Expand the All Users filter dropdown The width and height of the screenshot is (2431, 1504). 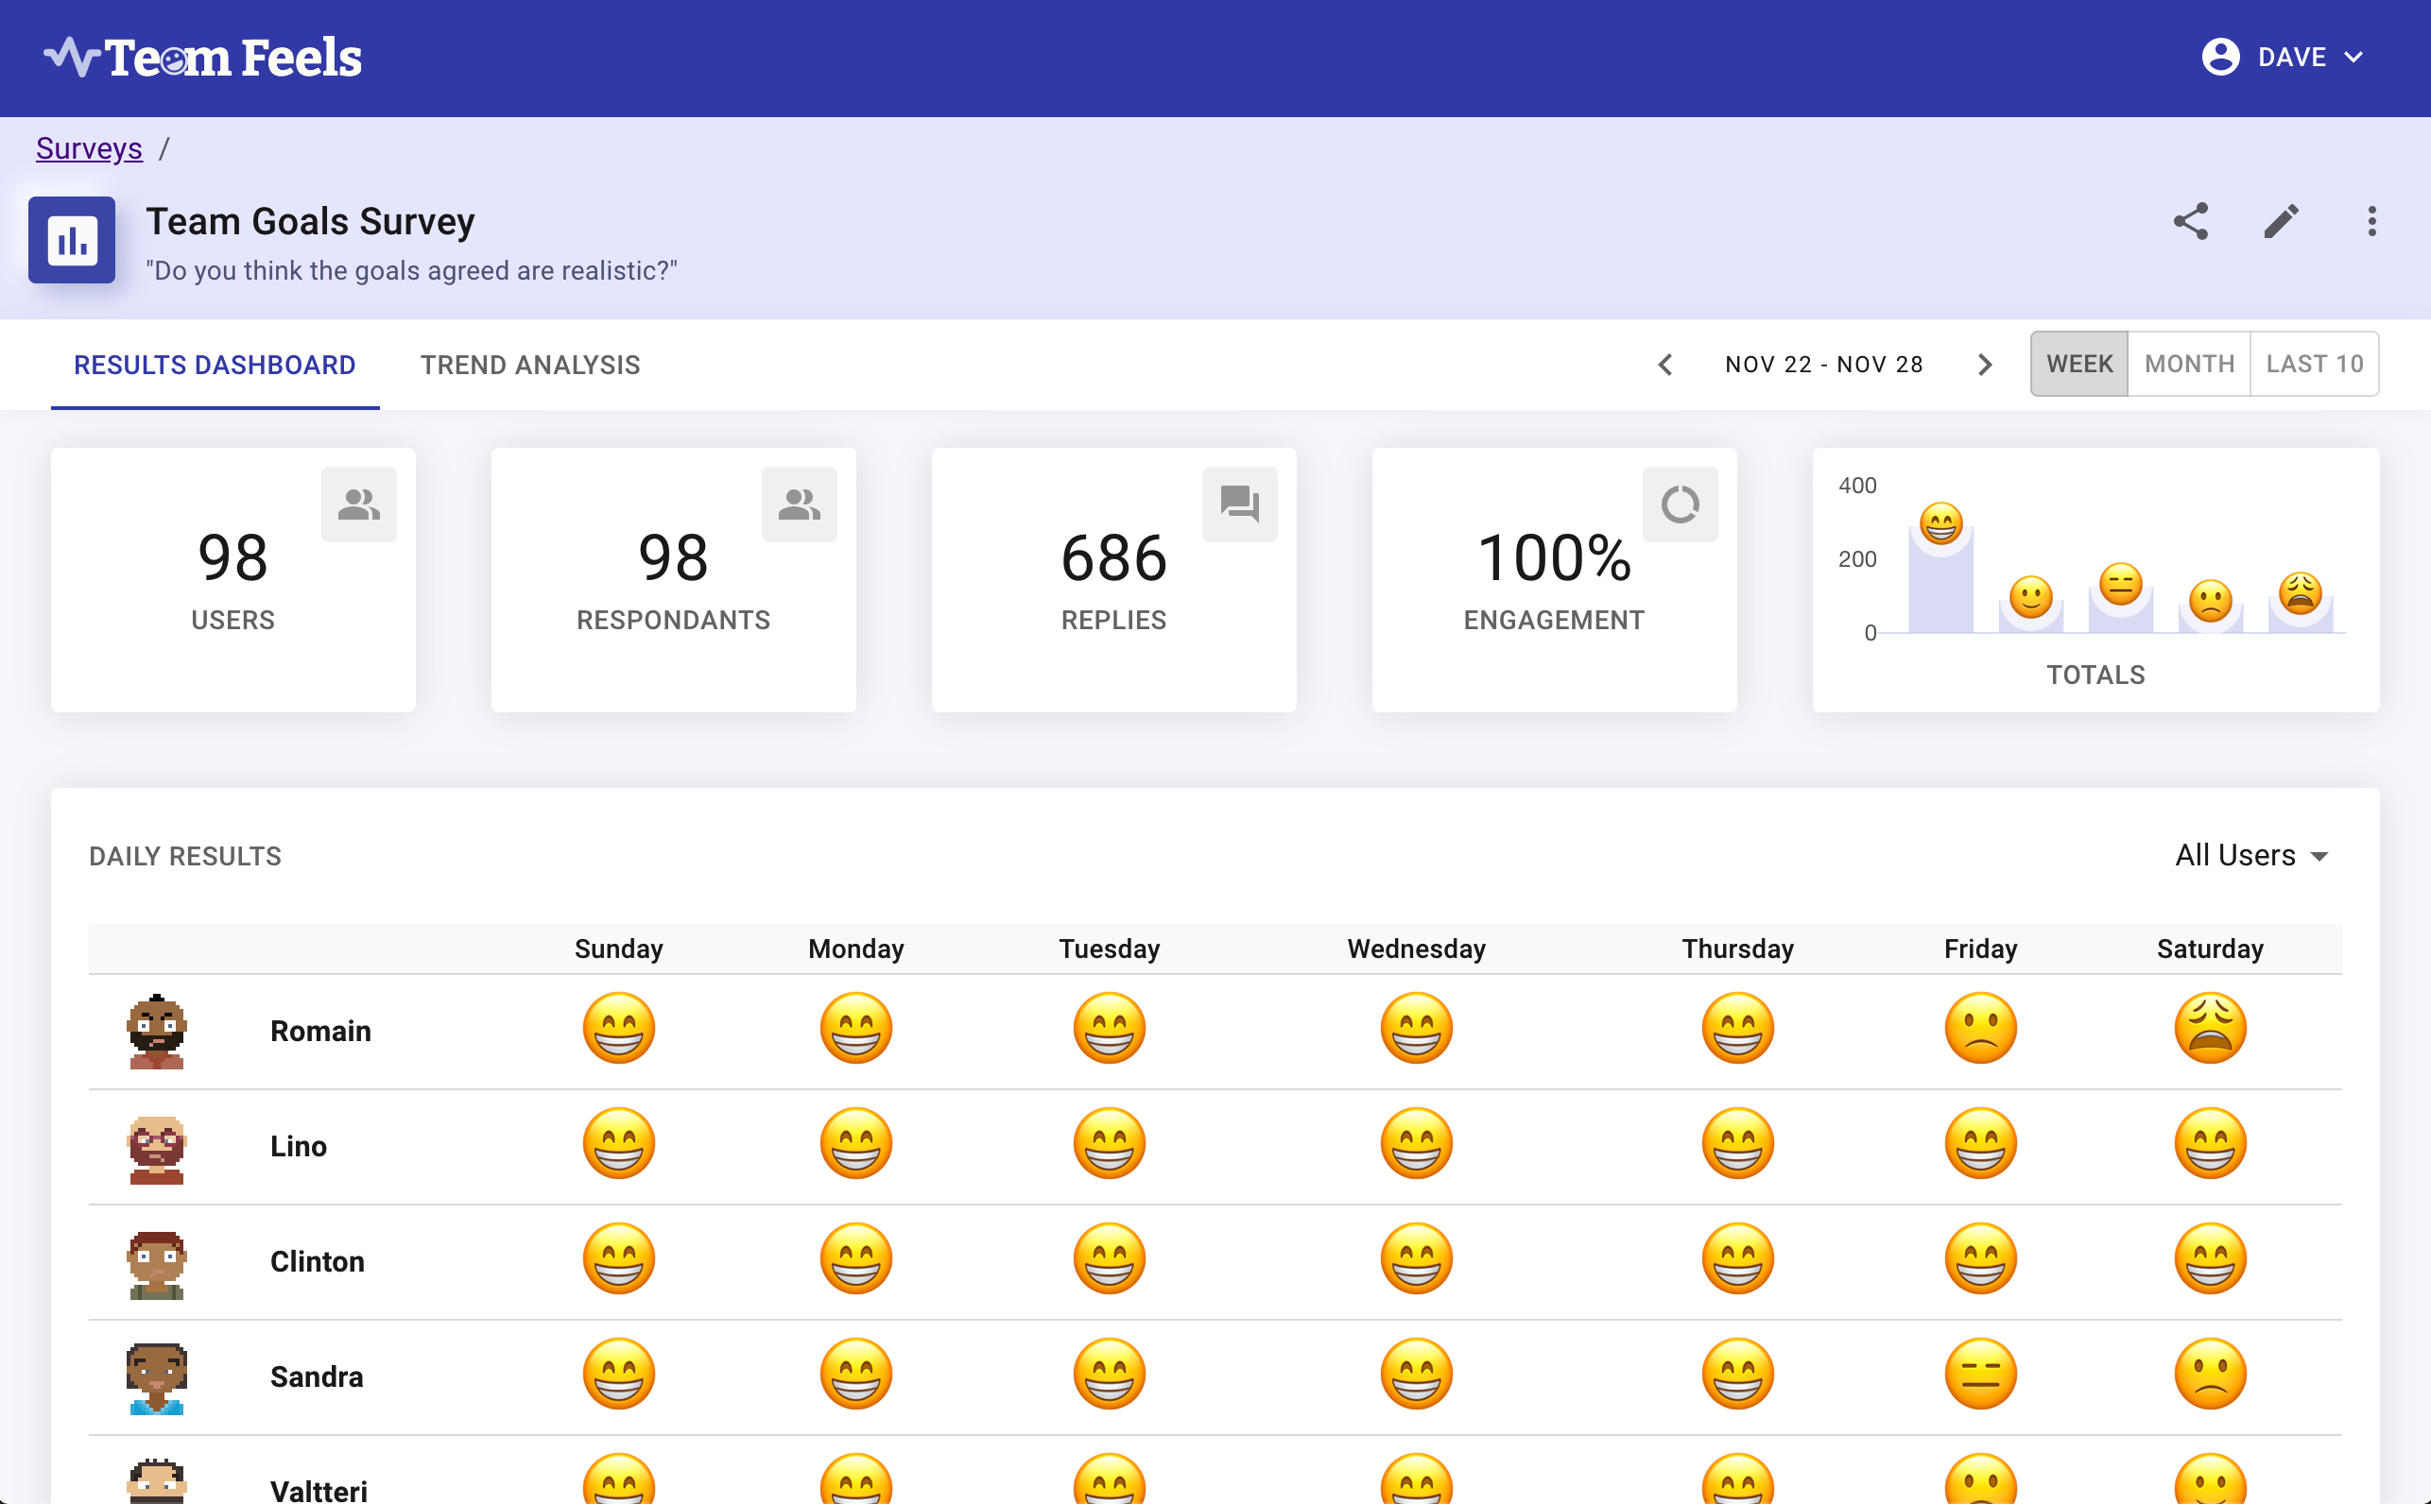2250,856
